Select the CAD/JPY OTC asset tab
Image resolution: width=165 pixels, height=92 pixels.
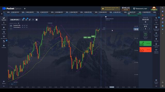pyautogui.click(x=135, y=14)
